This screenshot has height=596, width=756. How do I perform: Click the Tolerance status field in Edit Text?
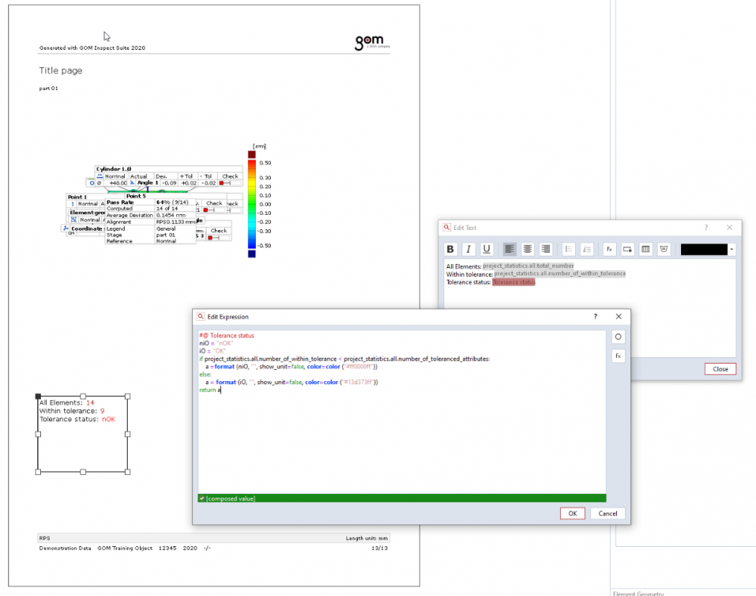click(x=514, y=282)
